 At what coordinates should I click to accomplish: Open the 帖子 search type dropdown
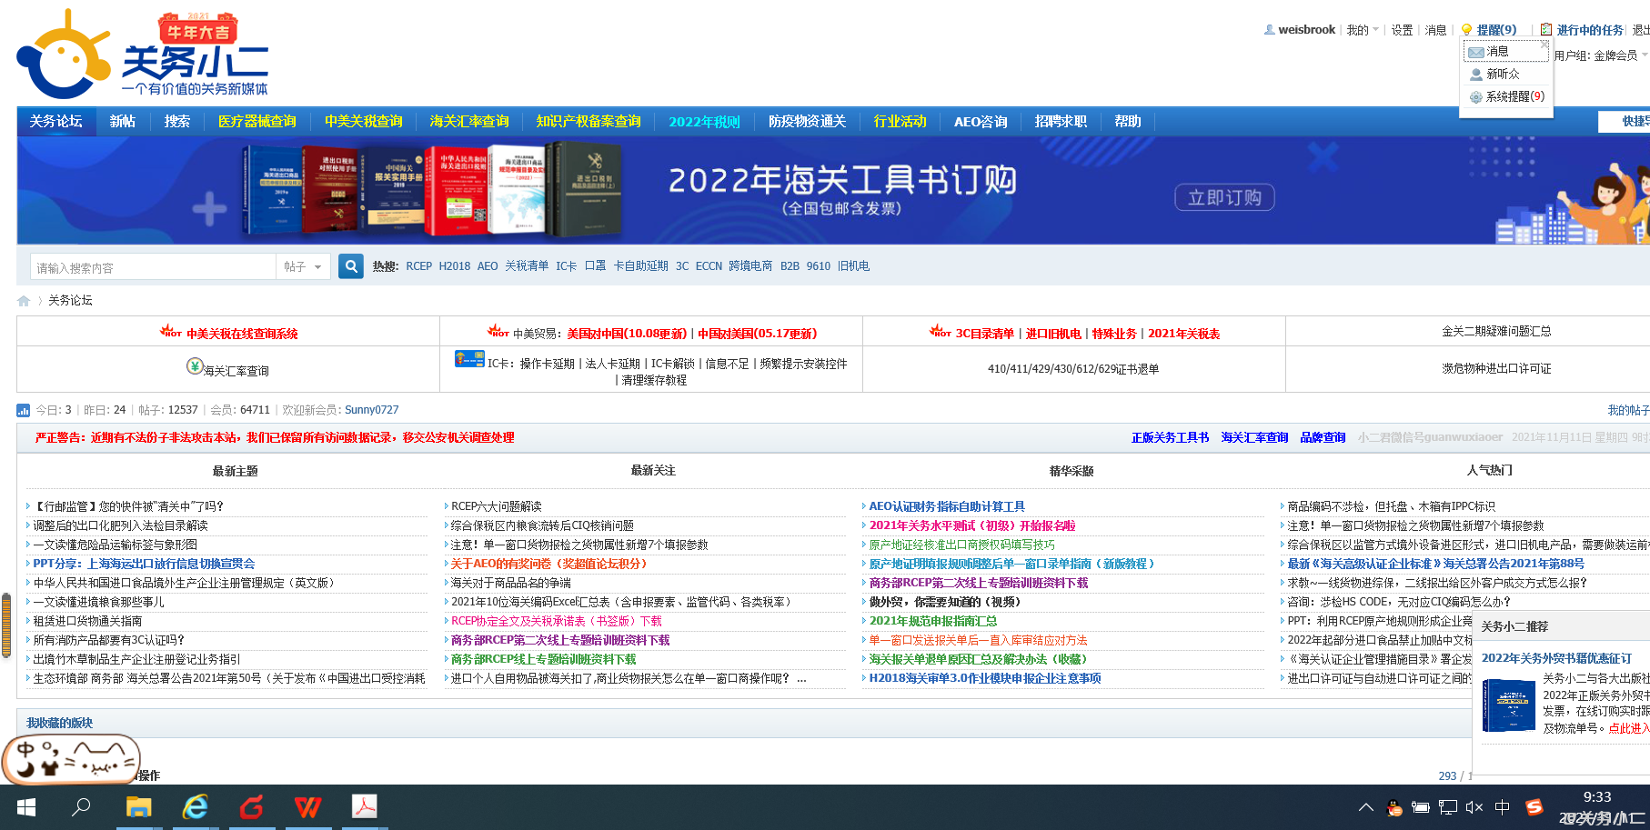302,266
